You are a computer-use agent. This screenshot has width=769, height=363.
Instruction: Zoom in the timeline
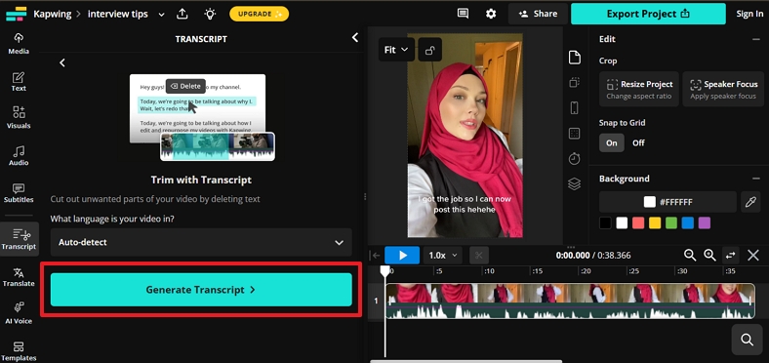click(x=709, y=255)
